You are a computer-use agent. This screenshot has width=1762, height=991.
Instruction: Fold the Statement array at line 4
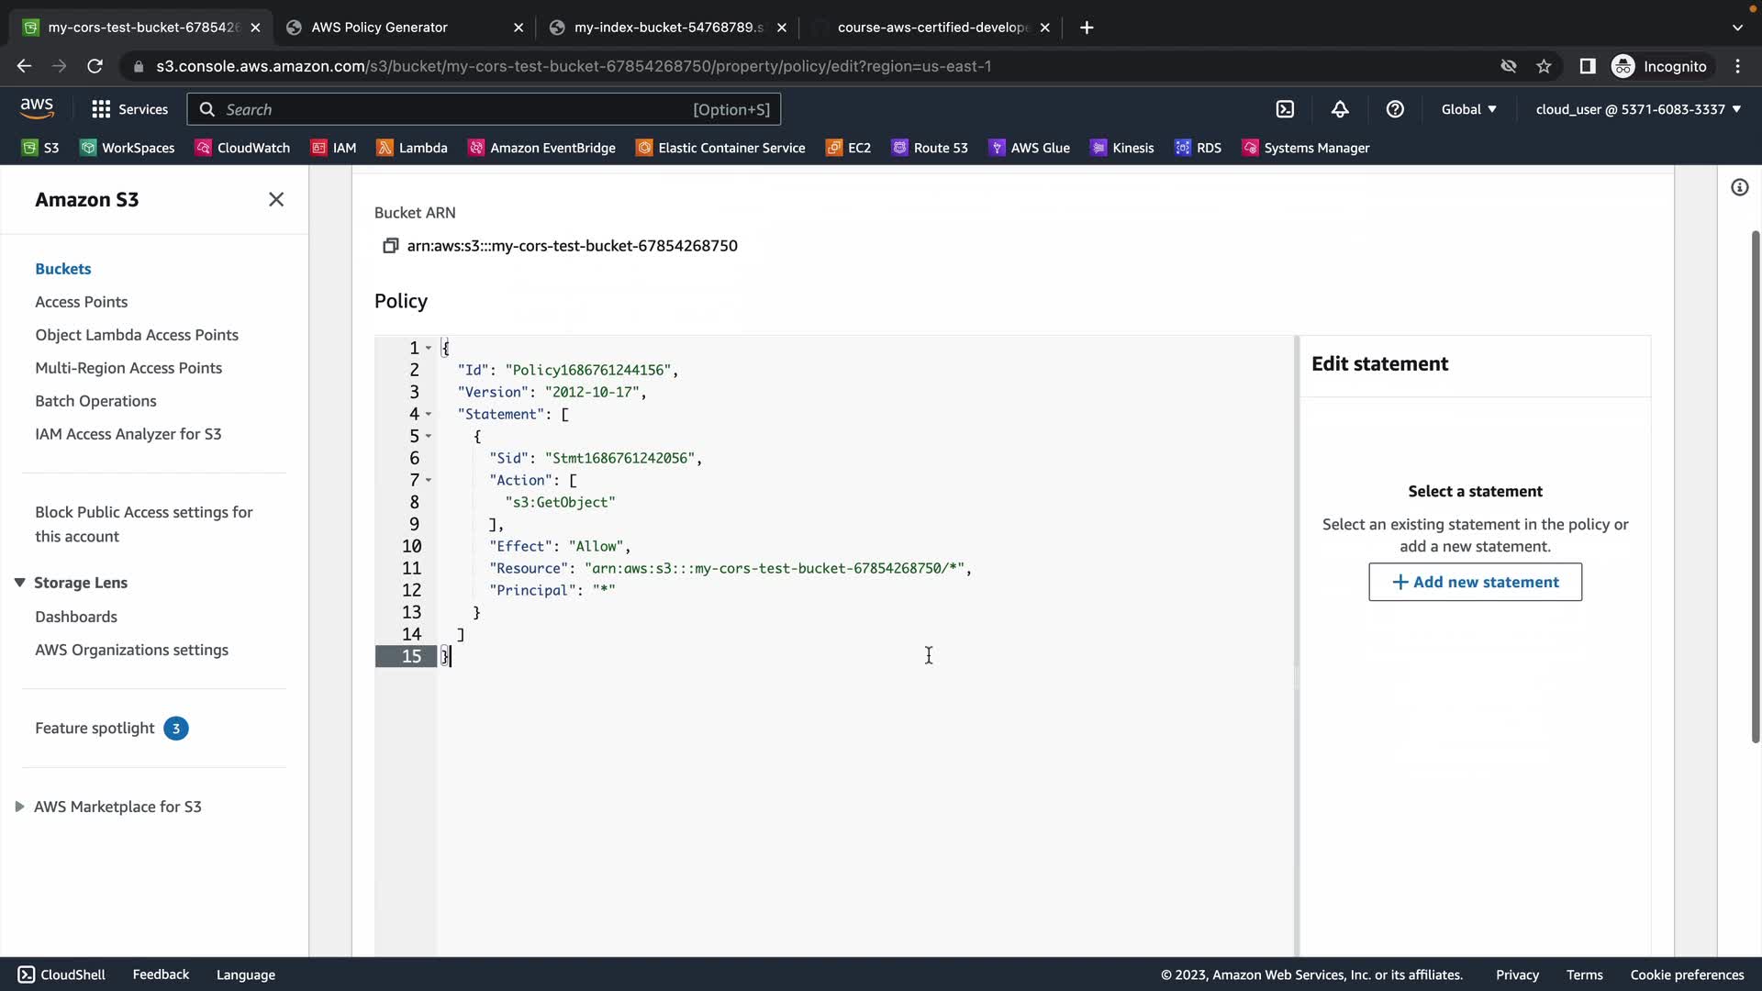pyautogui.click(x=429, y=414)
